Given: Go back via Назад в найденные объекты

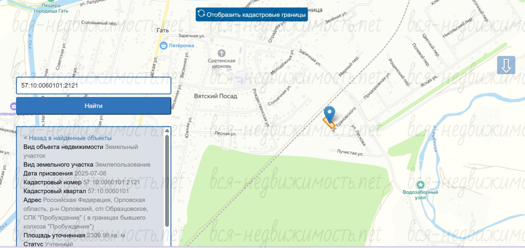Looking at the screenshot, I should [67, 138].
